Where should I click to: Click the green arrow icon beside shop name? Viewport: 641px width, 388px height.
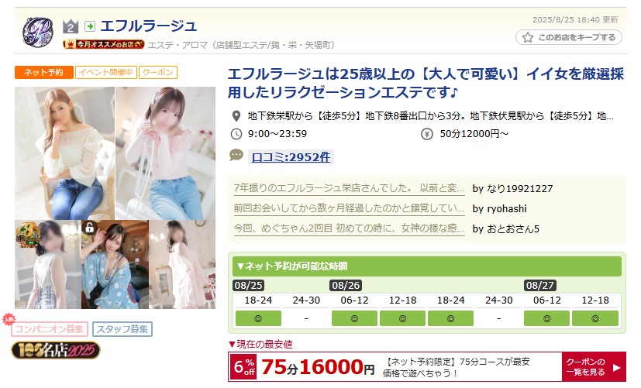pos(90,26)
